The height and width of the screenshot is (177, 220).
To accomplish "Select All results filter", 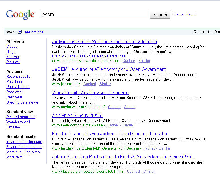I will click(15, 41).
